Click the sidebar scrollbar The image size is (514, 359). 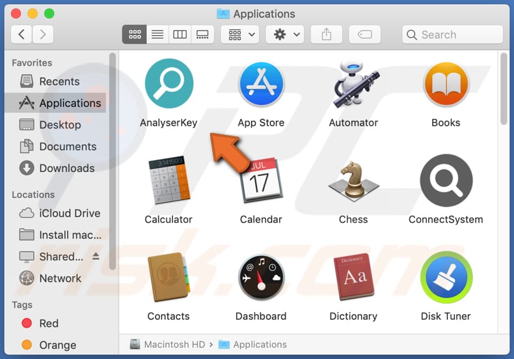[x=113, y=161]
